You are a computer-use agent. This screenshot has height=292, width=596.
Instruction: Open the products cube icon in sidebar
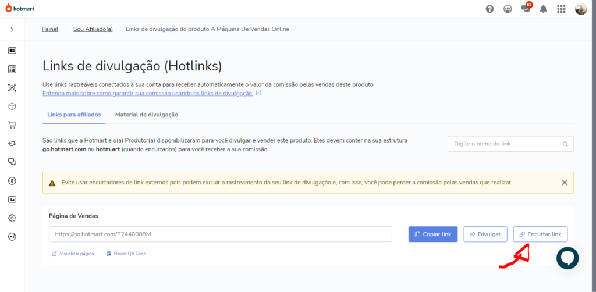coord(12,106)
